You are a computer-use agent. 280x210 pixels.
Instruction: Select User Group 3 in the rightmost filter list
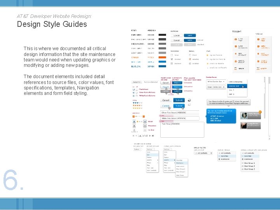coord(250,169)
